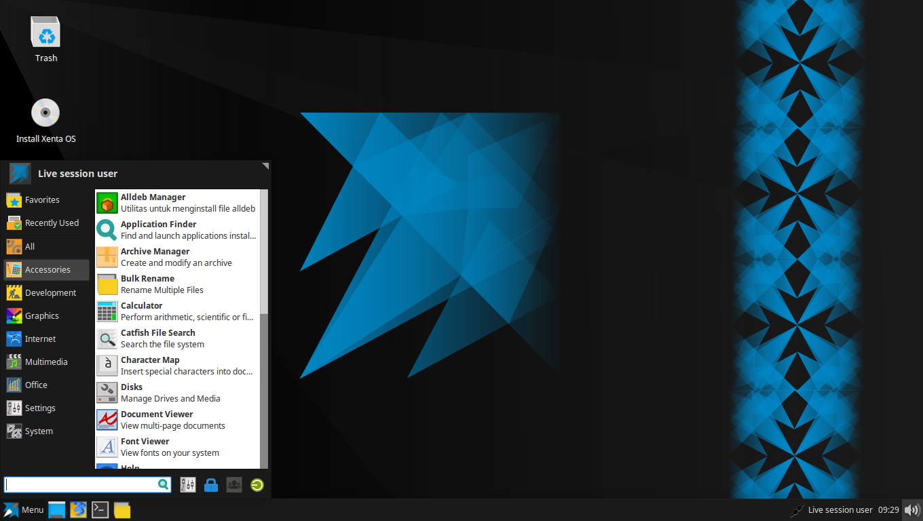Click the 'Live session user' menu header name
The width and height of the screenshot is (923, 521).
click(x=77, y=174)
